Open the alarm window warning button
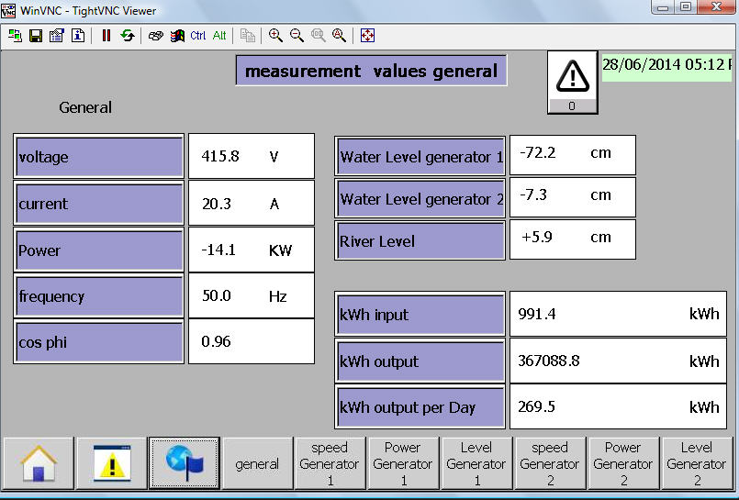Image resolution: width=739 pixels, height=500 pixels. (x=111, y=463)
